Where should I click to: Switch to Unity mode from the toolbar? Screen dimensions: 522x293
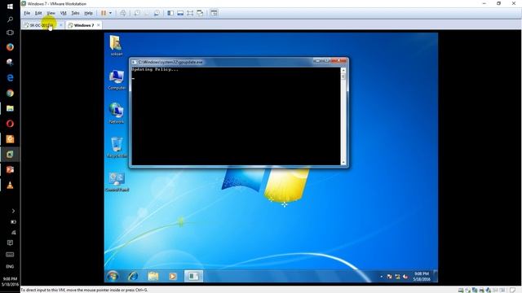[200, 13]
